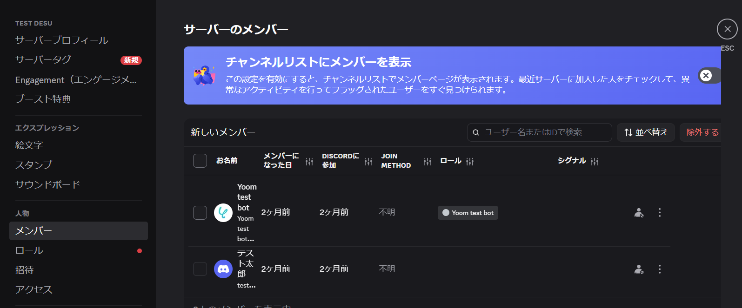This screenshot has width=742, height=308.
Task: Toggle the show members in channel list switch
Action: (x=709, y=75)
